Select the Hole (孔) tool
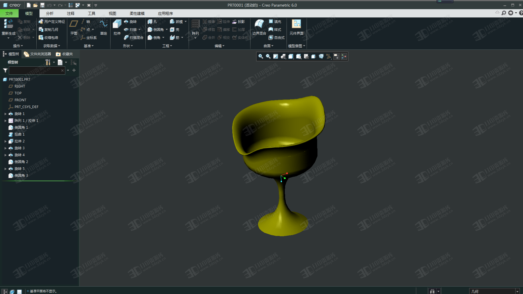This screenshot has height=294, width=523. click(x=152, y=22)
